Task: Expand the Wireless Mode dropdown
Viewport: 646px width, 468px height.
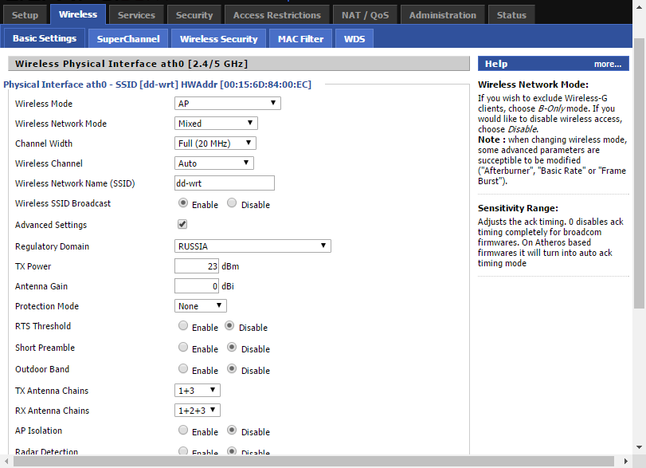Action: pyautogui.click(x=227, y=104)
